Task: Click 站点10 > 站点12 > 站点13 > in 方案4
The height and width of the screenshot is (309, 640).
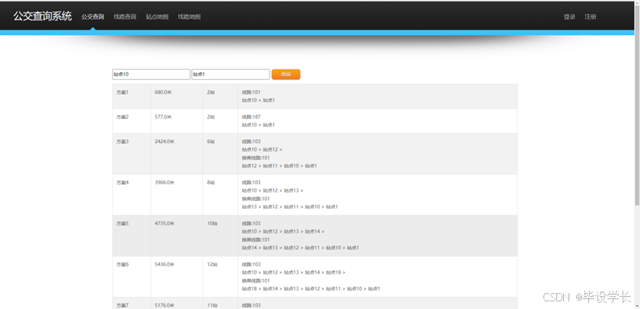Action: [x=272, y=190]
